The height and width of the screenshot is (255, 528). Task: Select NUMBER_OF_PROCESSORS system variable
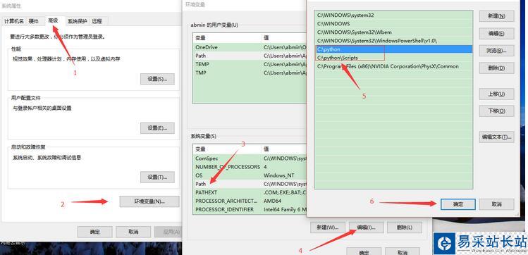250,166
